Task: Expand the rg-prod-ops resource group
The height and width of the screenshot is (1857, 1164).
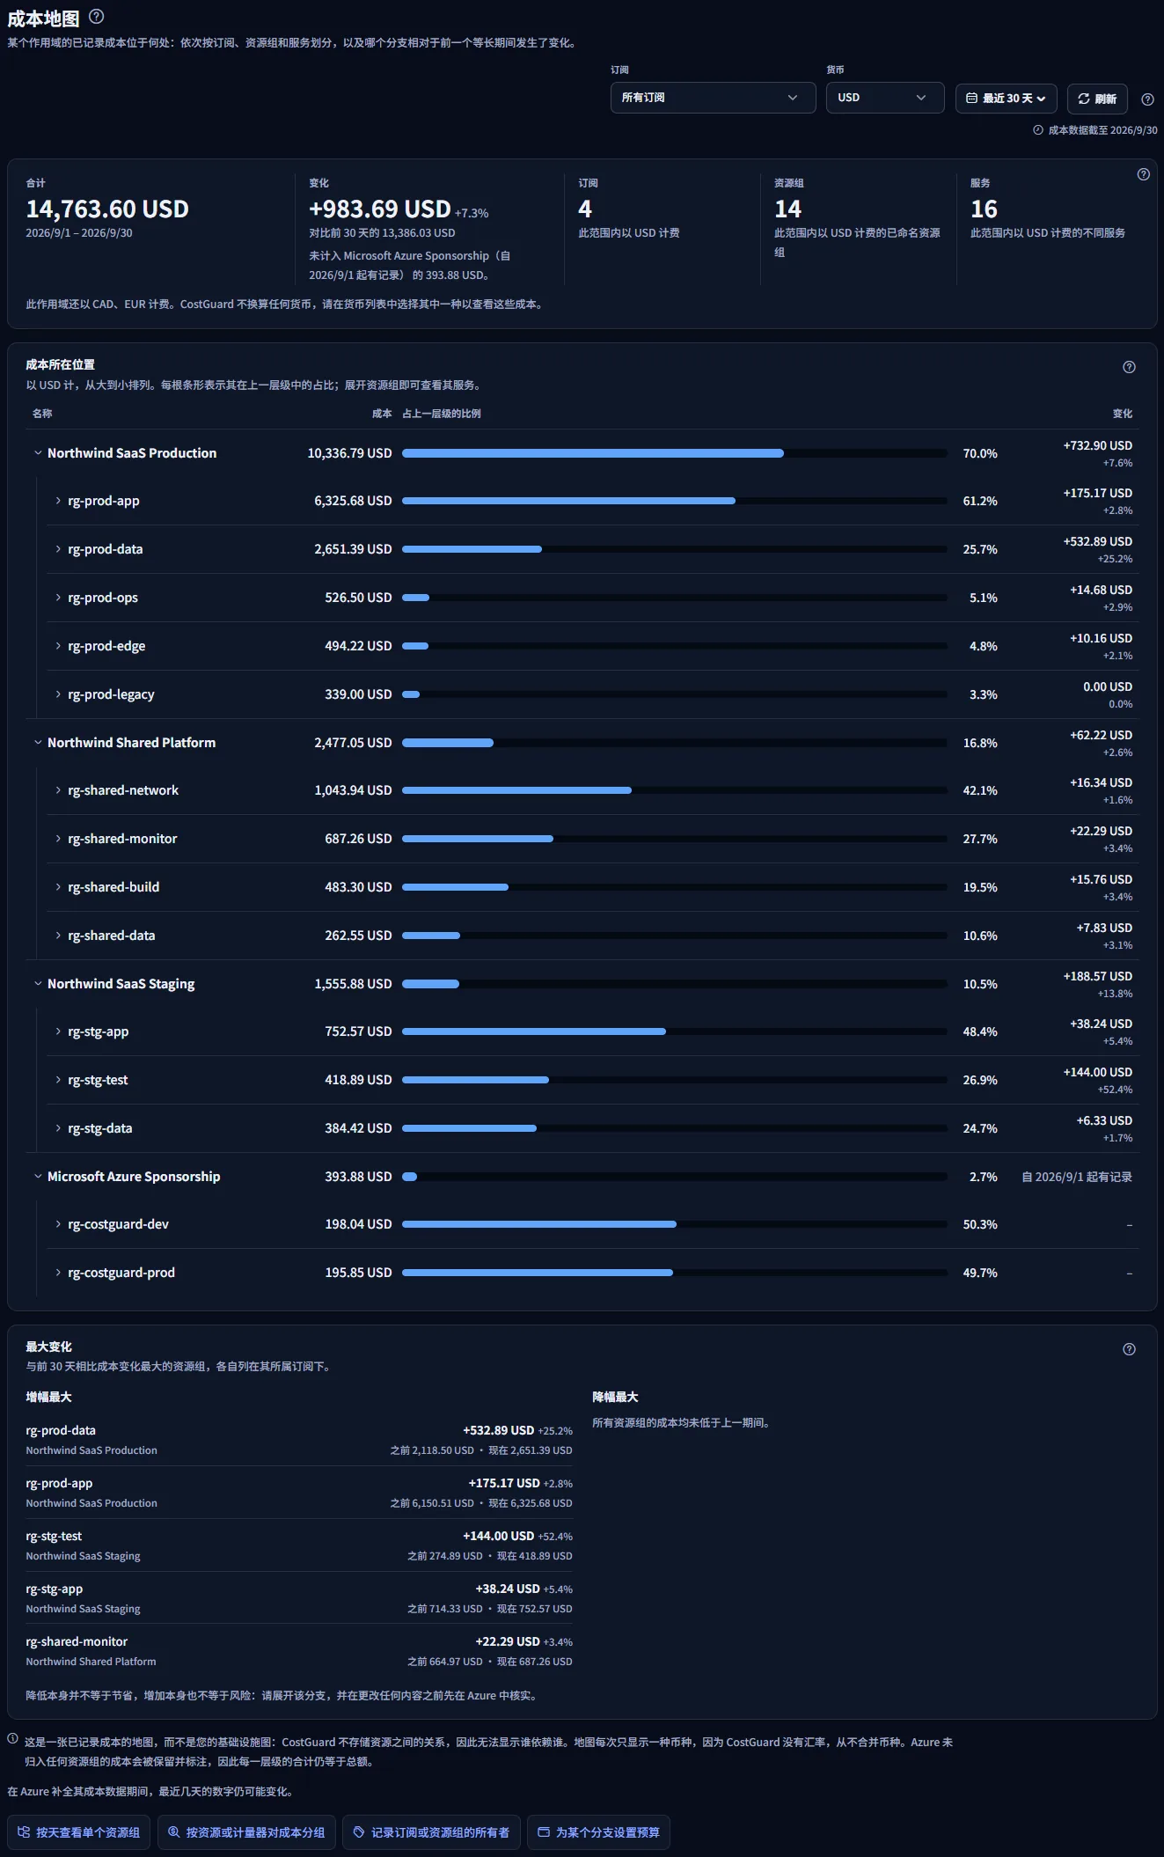Action: [x=58, y=598]
